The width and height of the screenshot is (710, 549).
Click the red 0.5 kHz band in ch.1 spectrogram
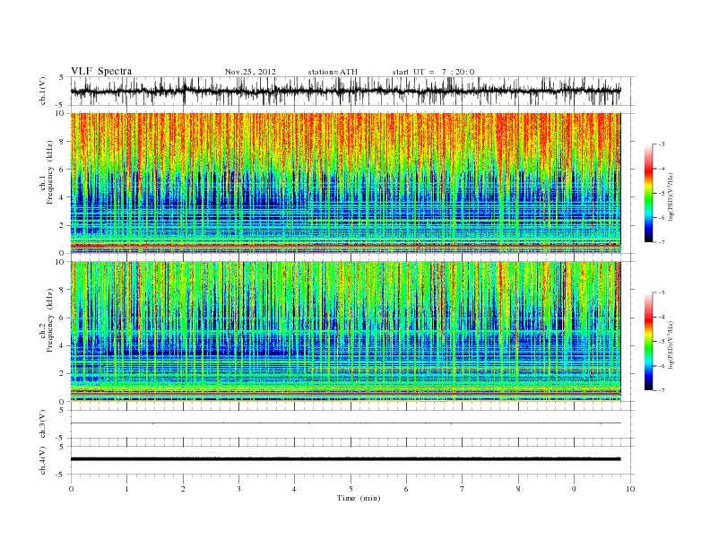pyautogui.click(x=345, y=246)
